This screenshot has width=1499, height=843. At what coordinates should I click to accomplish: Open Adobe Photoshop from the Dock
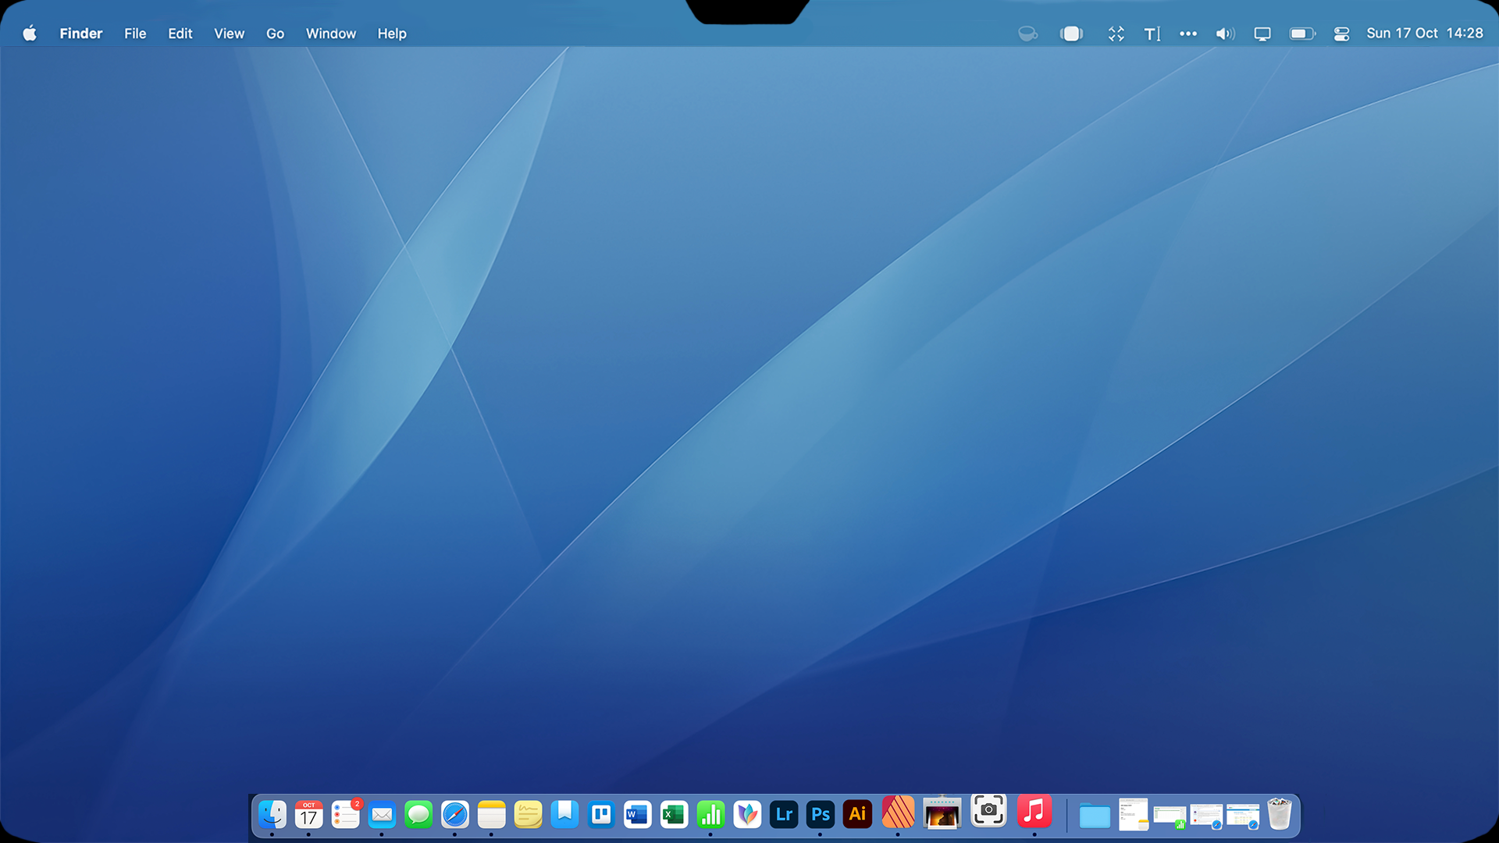point(821,814)
